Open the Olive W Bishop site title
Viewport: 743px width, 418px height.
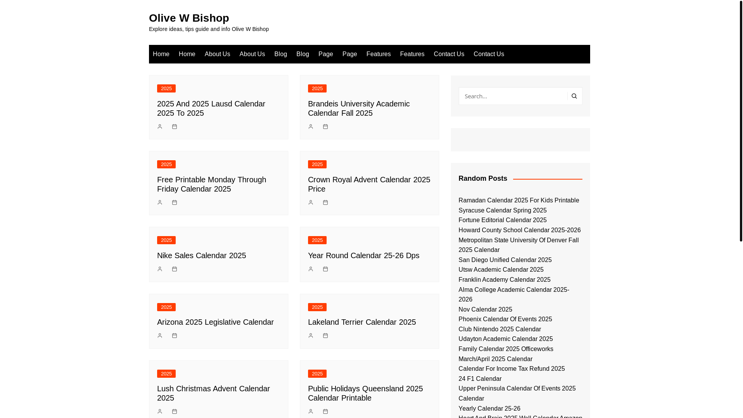click(x=189, y=18)
